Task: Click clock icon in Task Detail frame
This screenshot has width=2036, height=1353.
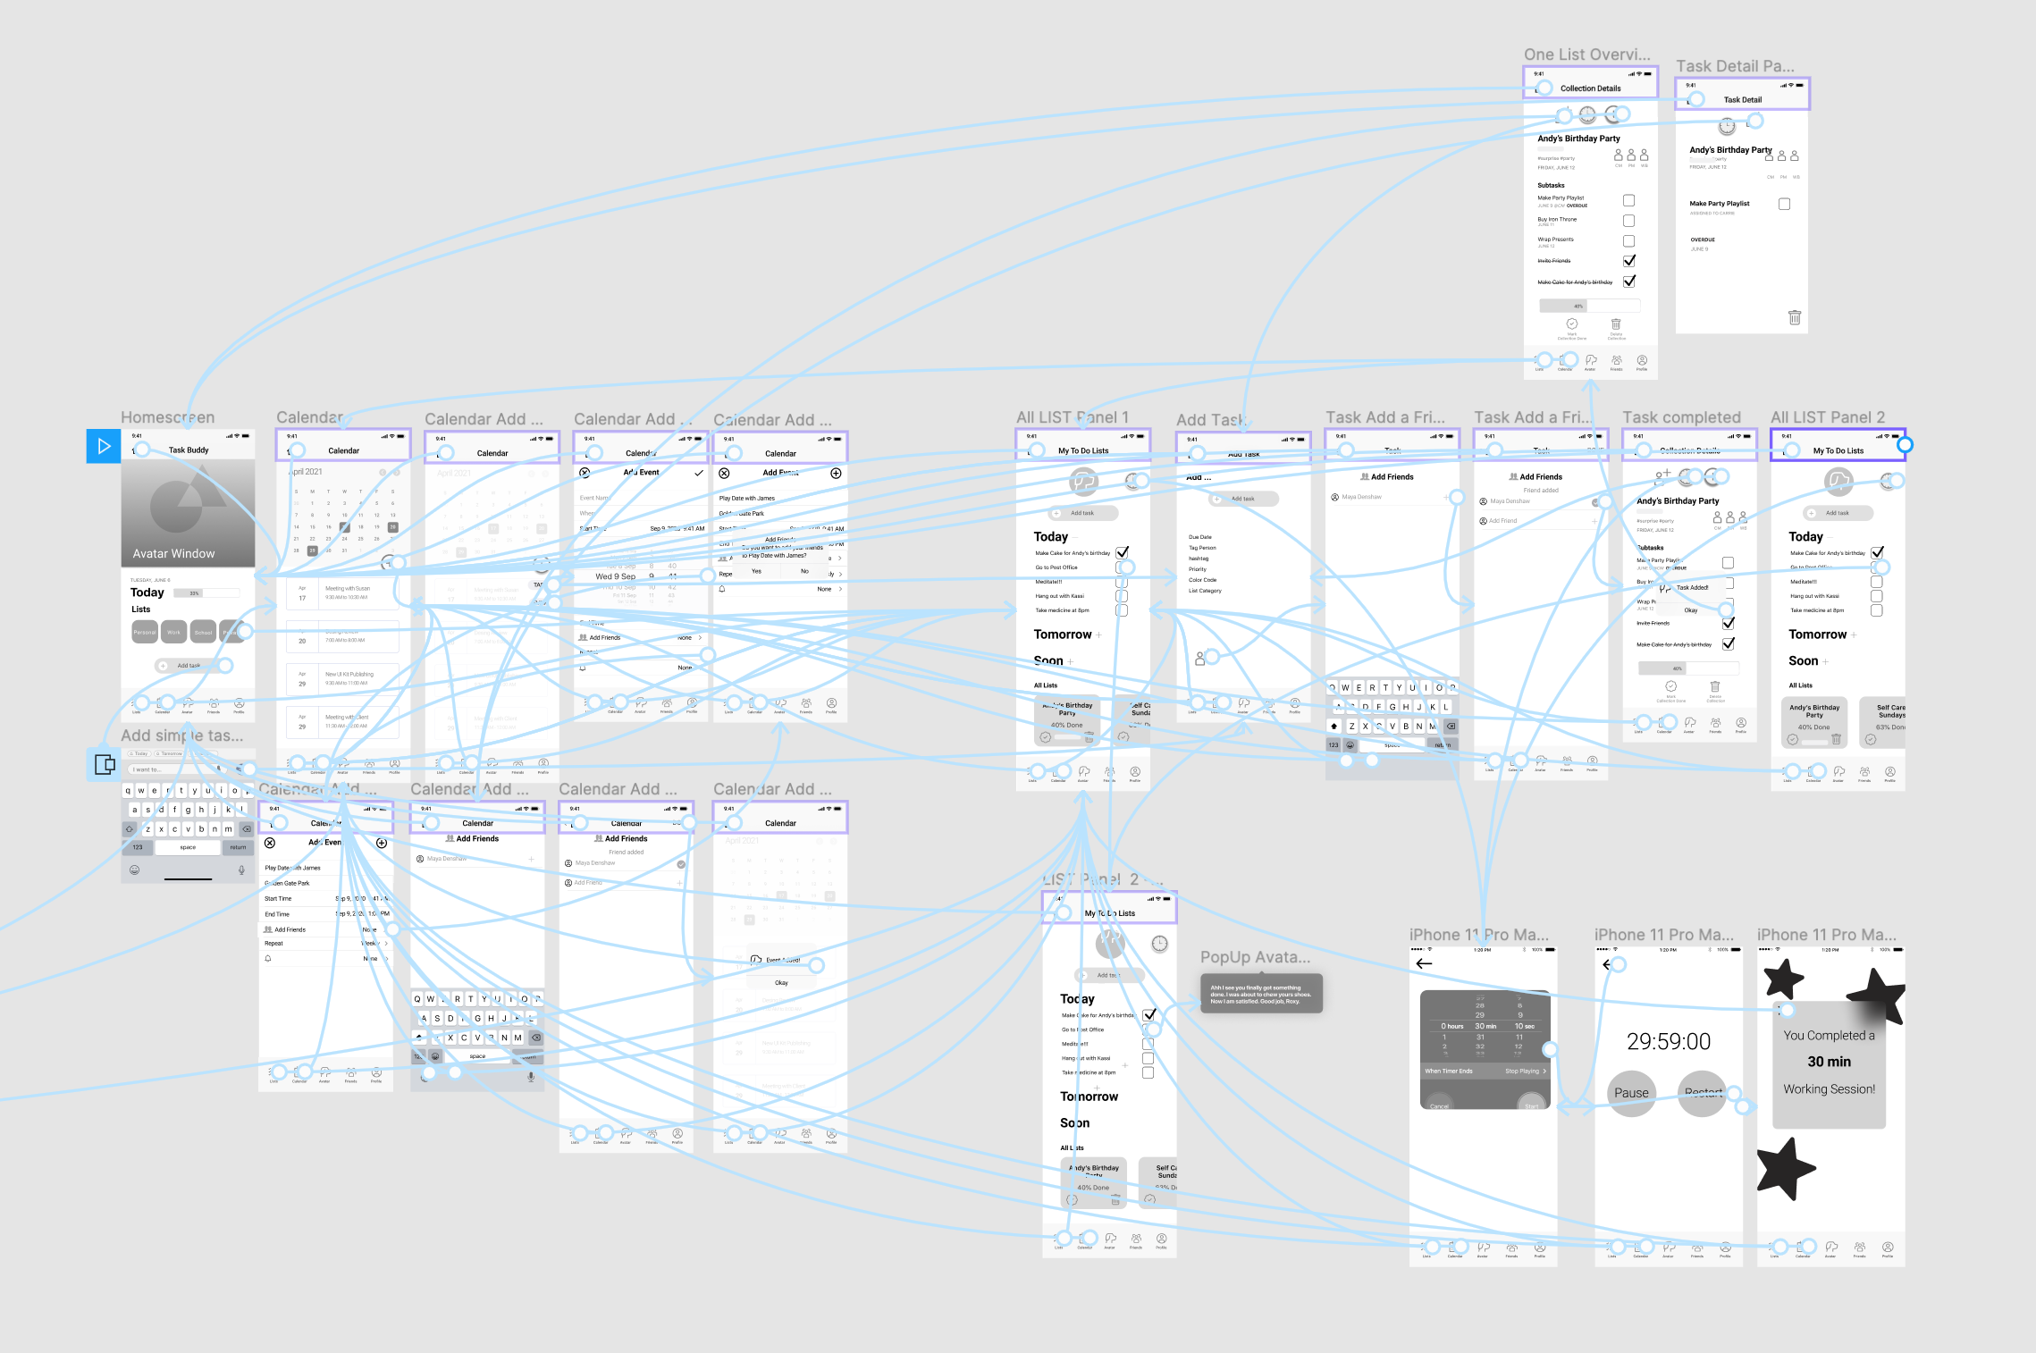Action: pos(1727,126)
